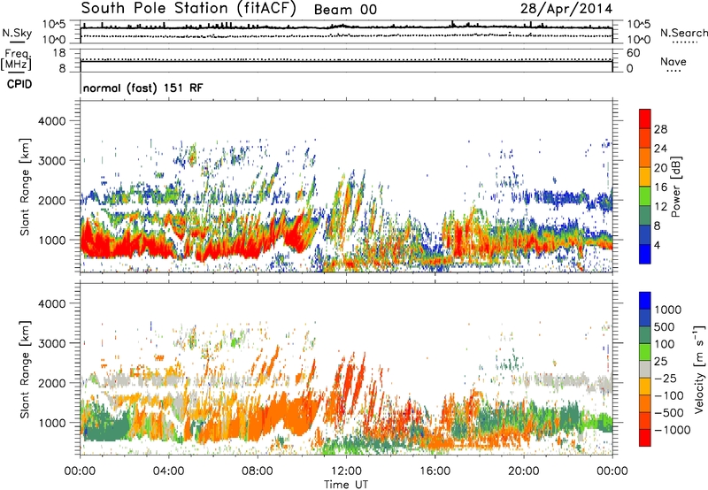
Task: Click the gray segment of Velocity color bar
Action: tap(645, 369)
